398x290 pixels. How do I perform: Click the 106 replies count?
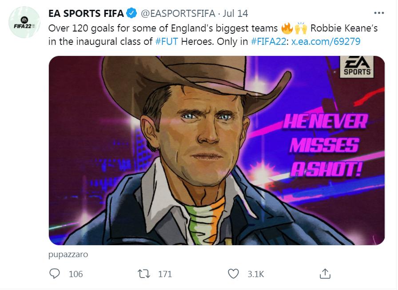tap(76, 274)
